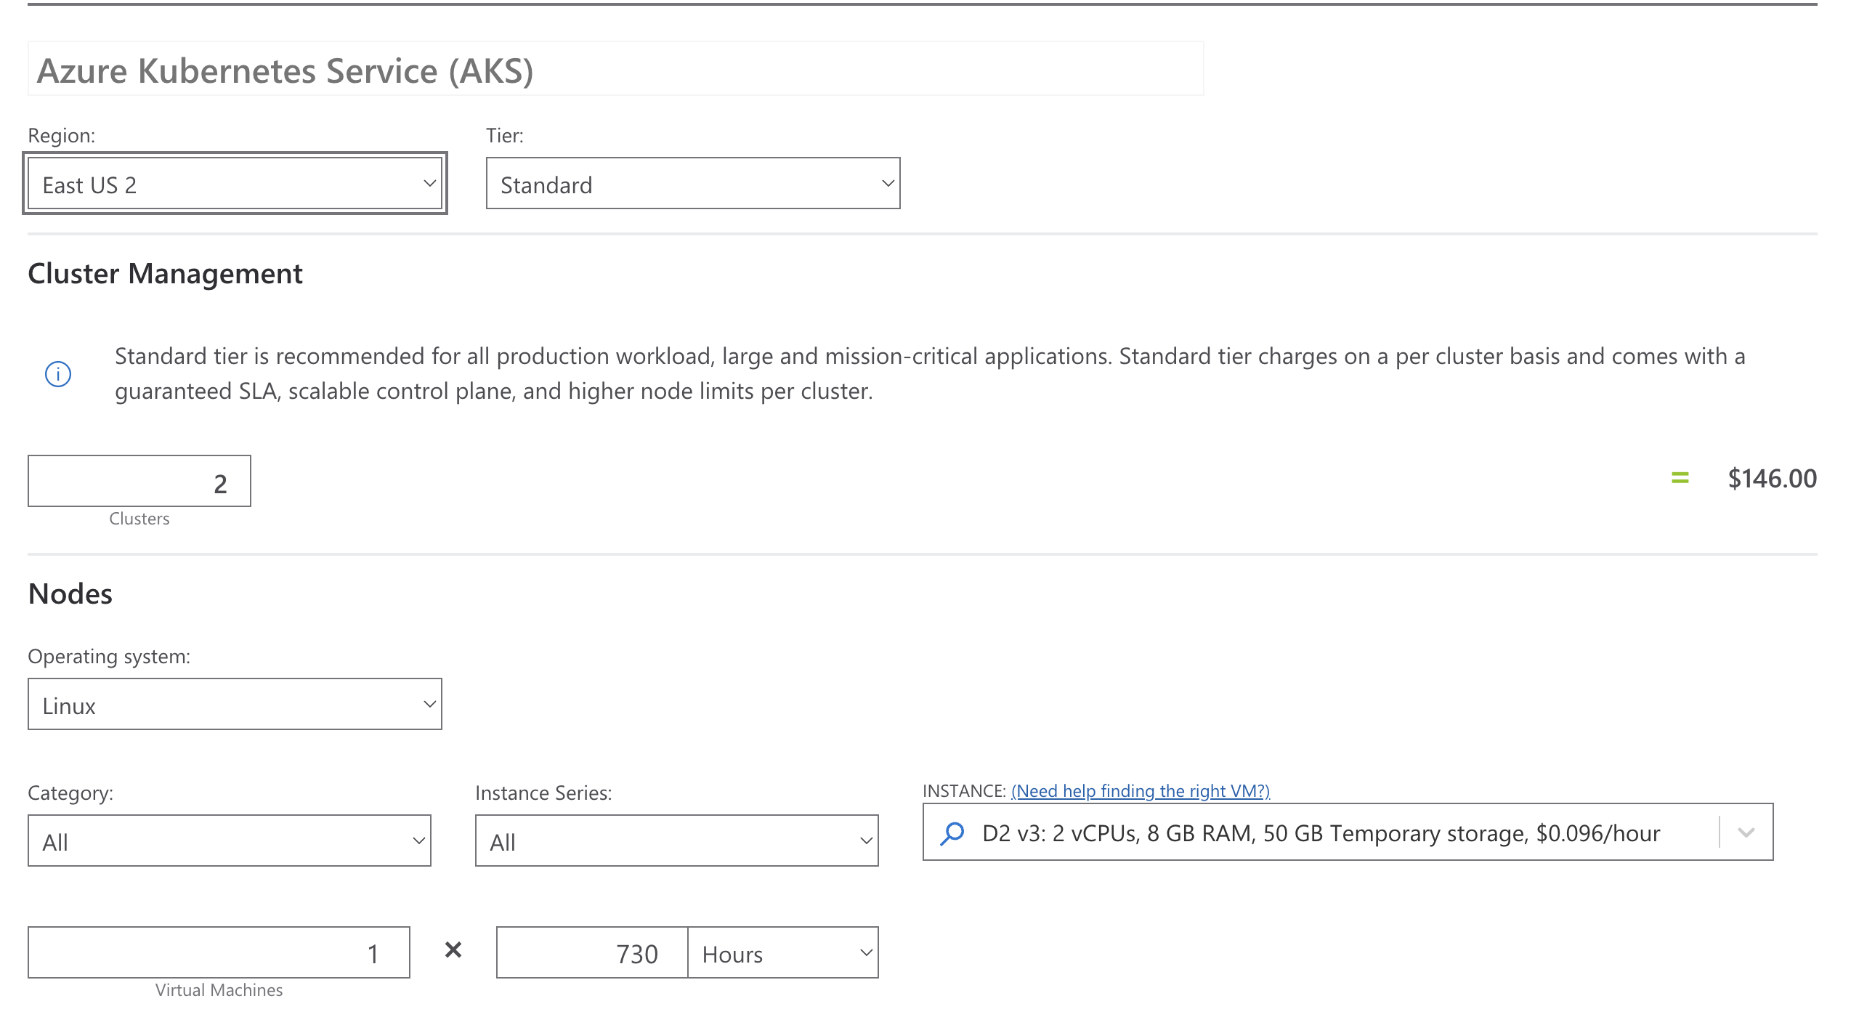The width and height of the screenshot is (1851, 1033).
Task: Click the 'Instance Series:' label
Action: pyautogui.click(x=543, y=793)
